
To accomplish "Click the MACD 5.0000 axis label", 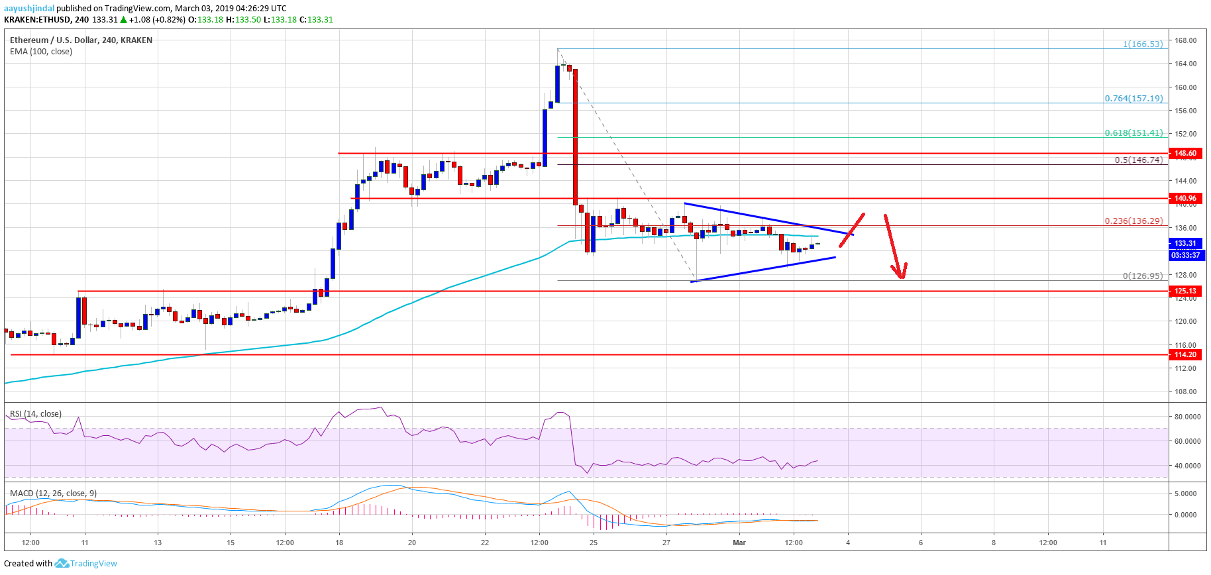I will [x=1185, y=494].
